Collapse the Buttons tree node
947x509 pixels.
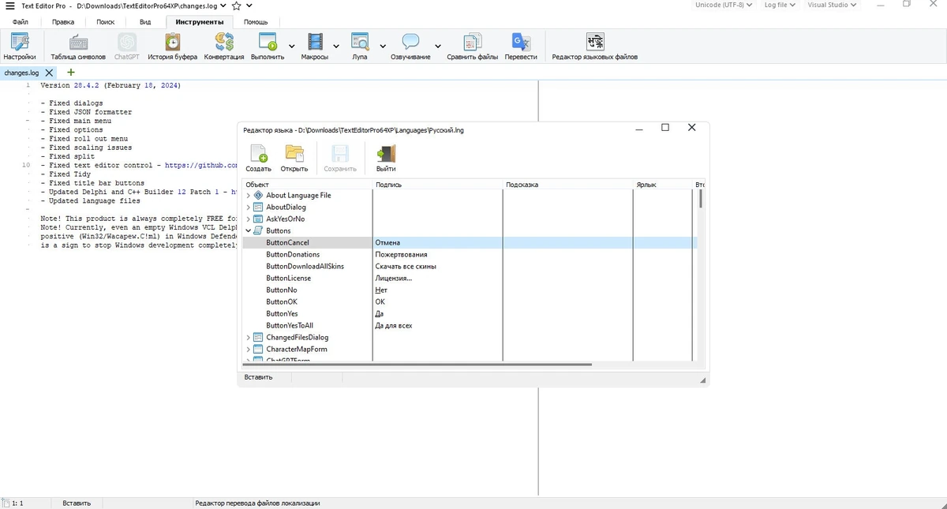tap(249, 231)
